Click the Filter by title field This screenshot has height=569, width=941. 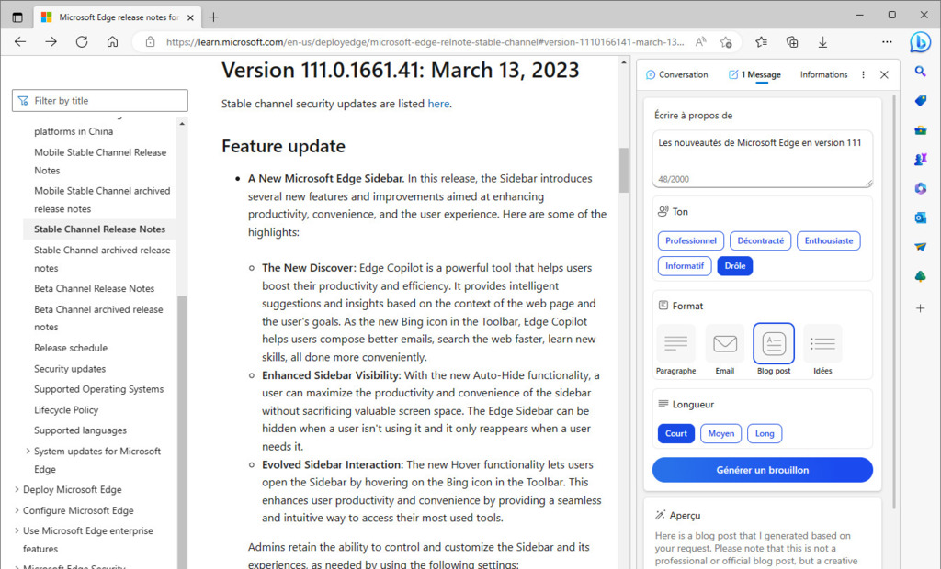99,100
